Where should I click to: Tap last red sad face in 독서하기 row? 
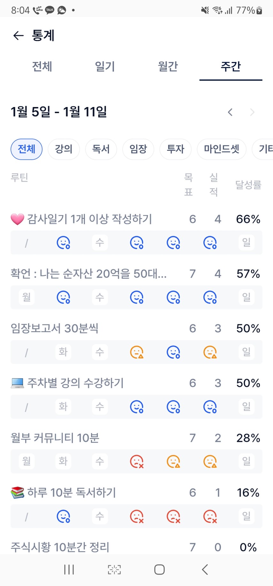pos(210,516)
